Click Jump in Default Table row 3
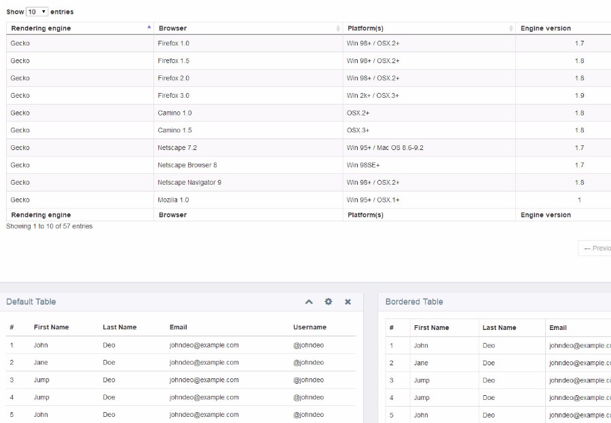Screen dimensions: 611x423 (41, 380)
